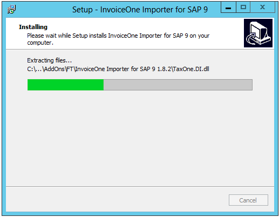The width and height of the screenshot is (279, 217).
Task: Click the 'Extracting files...' status text
Action: coord(50,60)
